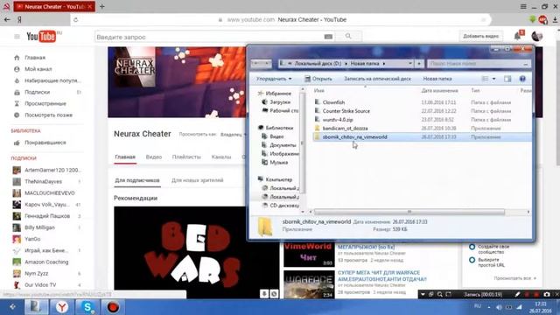Open new browser tab with plus
Image resolution: width=560 pixels, height=315 pixels.
click(102, 6)
